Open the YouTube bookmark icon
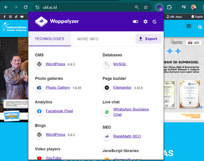Viewport: 204px width, 161px height. pyautogui.click(x=22, y=17)
